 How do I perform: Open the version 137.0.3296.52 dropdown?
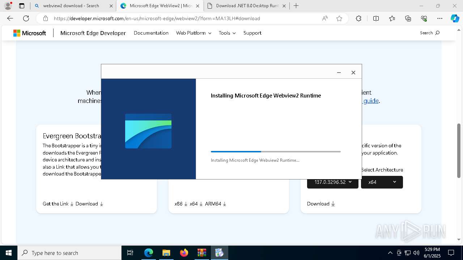click(333, 182)
